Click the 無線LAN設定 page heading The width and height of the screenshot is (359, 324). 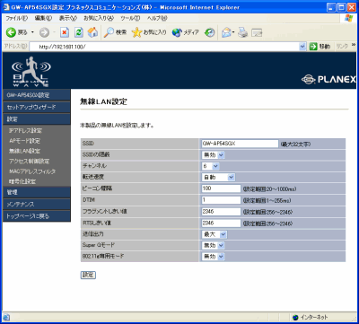coord(103,101)
